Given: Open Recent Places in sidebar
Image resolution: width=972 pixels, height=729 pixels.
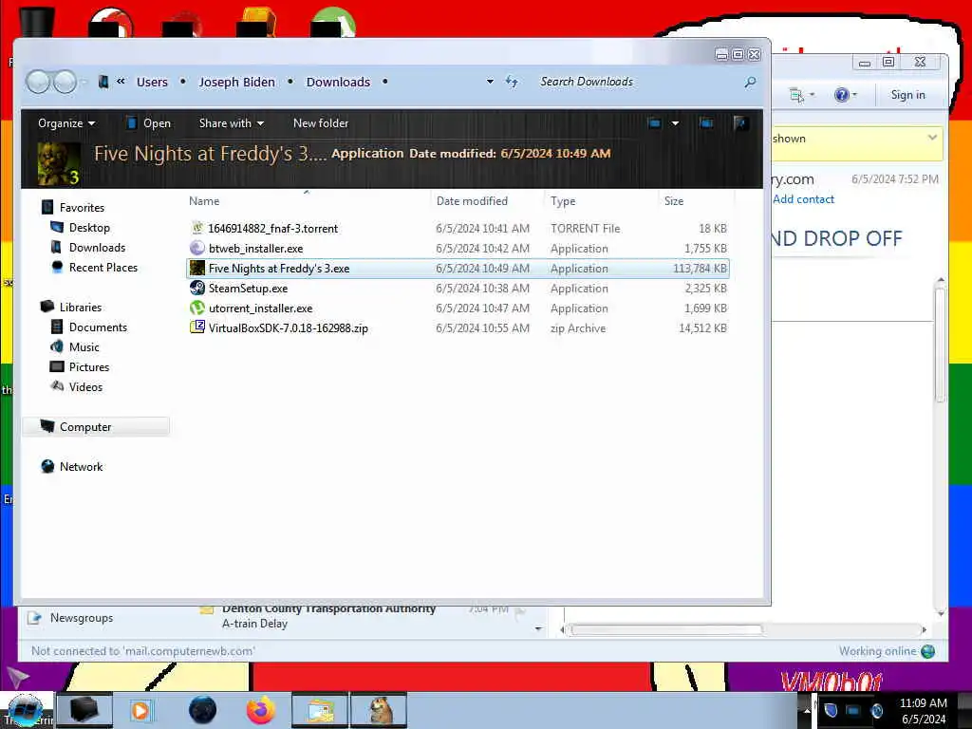Looking at the screenshot, I should (x=103, y=267).
